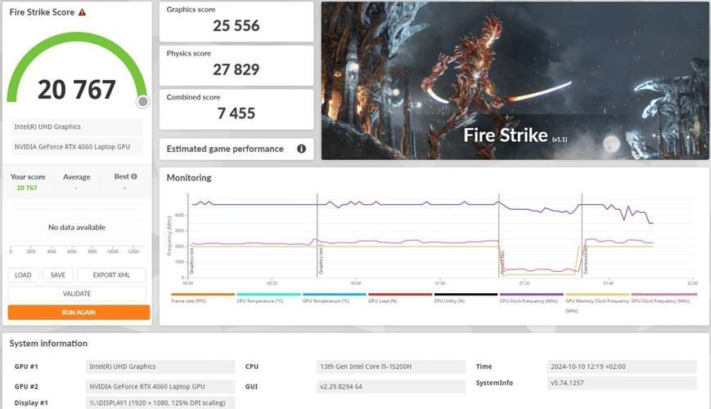Click GUI version v2.29.8294 64

coord(391,386)
